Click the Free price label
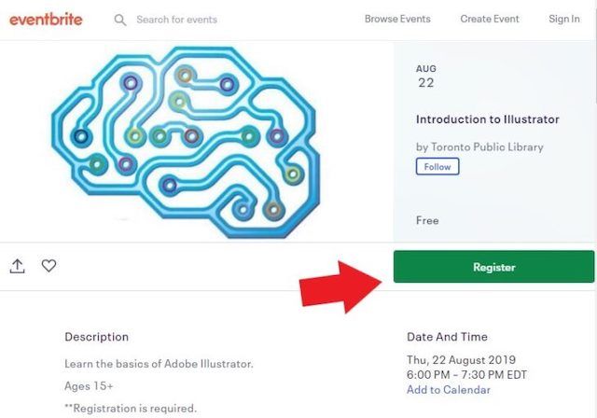The height and width of the screenshot is (418, 597). pos(427,221)
